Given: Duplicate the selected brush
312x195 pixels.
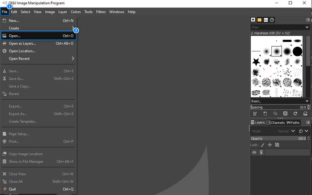Looking at the screenshot, I should [275, 114].
